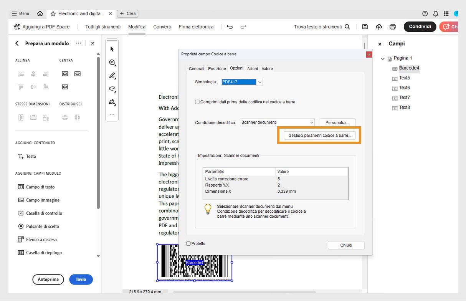Open the Fill and Sign pen tool
The image size is (466, 301).
[112, 102]
